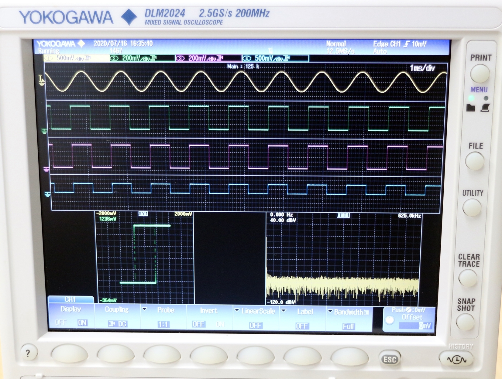Select the XY1 window label
This screenshot has height=379, width=502.
143,214
